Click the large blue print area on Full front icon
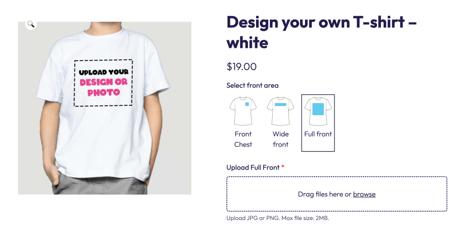This screenshot has width=460, height=225. coord(318,109)
